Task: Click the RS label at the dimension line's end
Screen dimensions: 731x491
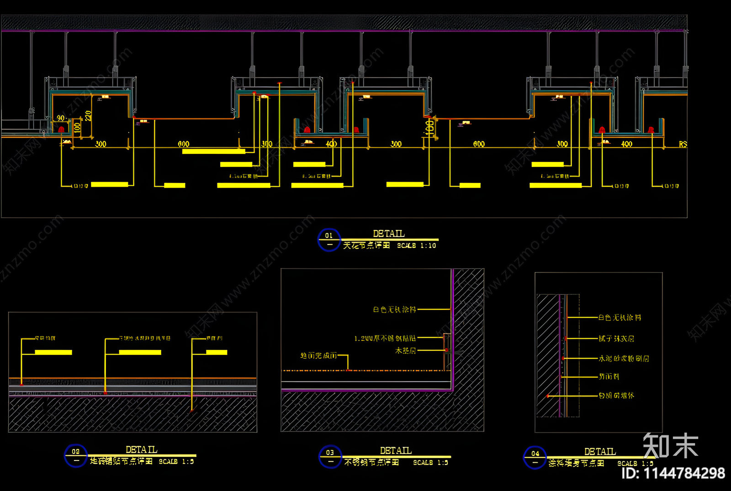Action: (x=683, y=144)
